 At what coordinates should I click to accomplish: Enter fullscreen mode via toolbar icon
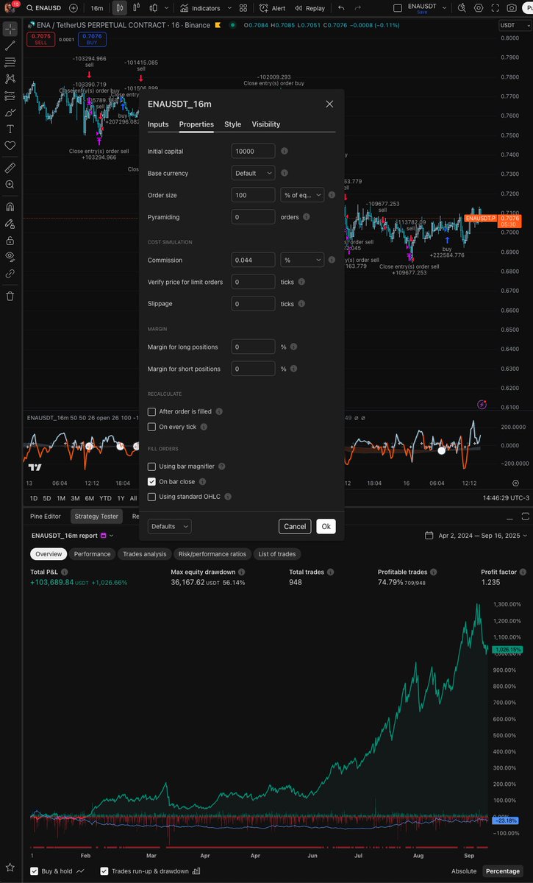496,8
